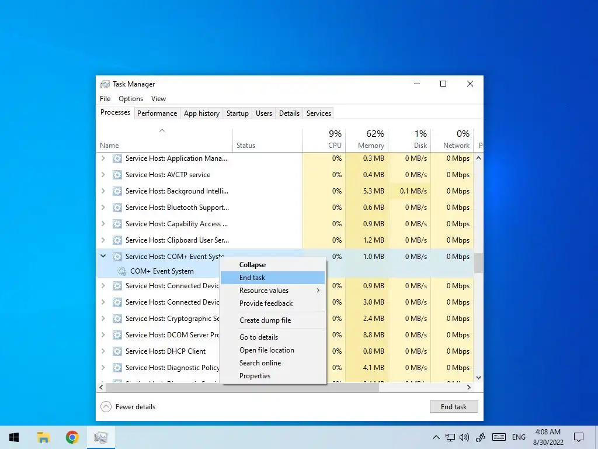The width and height of the screenshot is (598, 449).
Task: Click the COM+ Event System child service icon
Action: tap(122, 271)
